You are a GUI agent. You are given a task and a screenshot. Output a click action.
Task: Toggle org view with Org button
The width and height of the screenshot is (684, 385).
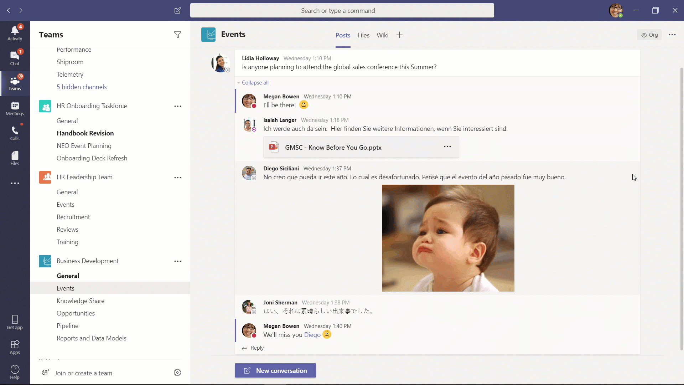click(x=650, y=35)
